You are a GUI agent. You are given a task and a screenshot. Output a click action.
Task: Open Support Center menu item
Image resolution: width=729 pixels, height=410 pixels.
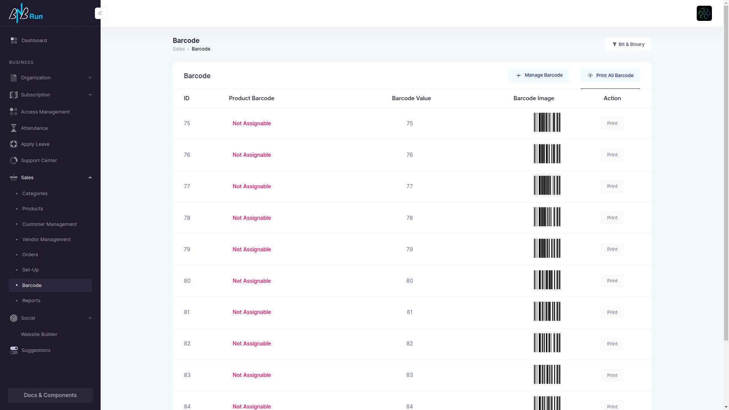(50, 161)
